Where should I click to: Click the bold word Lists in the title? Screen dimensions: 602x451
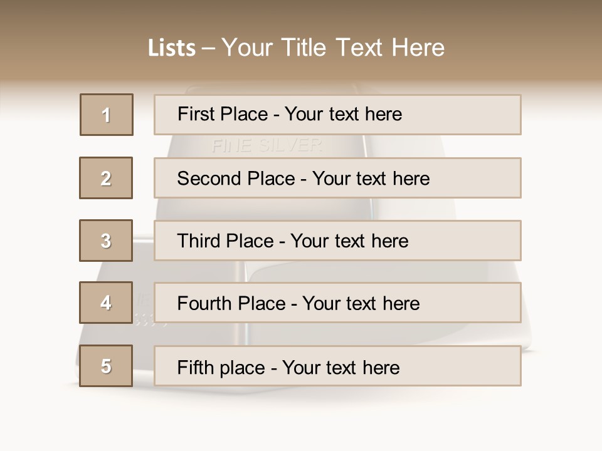pyautogui.click(x=171, y=48)
